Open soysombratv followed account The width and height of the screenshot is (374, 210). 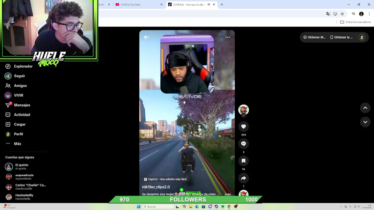(x=19, y=177)
